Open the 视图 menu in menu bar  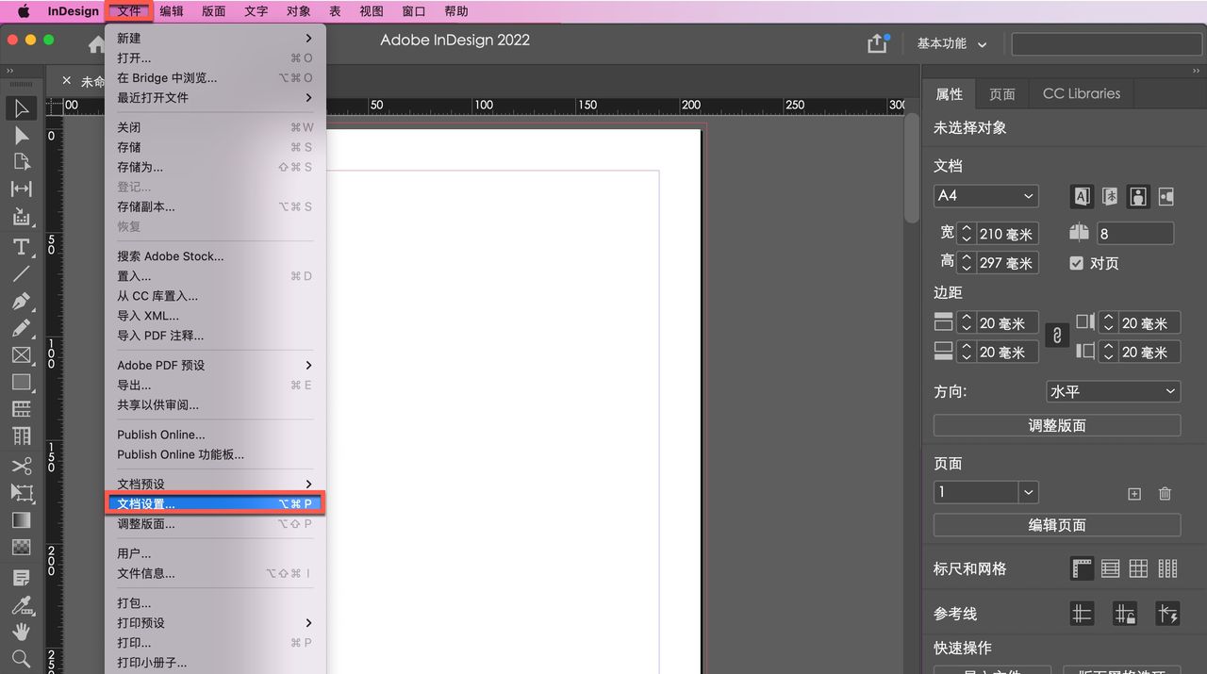[x=372, y=11]
